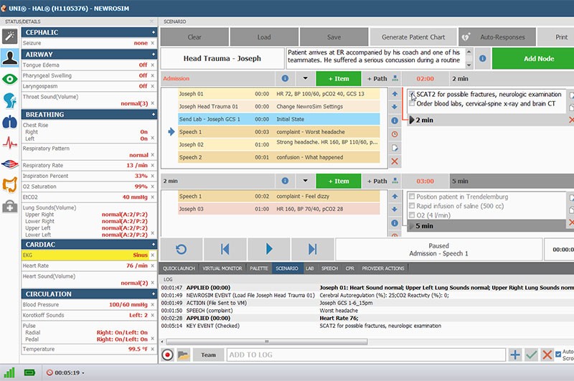Select the EKG cardiac waveform sidebar icon
The height and width of the screenshot is (381, 574).
tap(10, 142)
